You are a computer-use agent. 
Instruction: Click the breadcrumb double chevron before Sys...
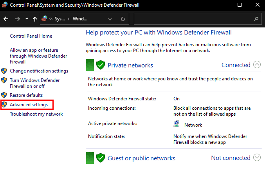(x=51, y=18)
